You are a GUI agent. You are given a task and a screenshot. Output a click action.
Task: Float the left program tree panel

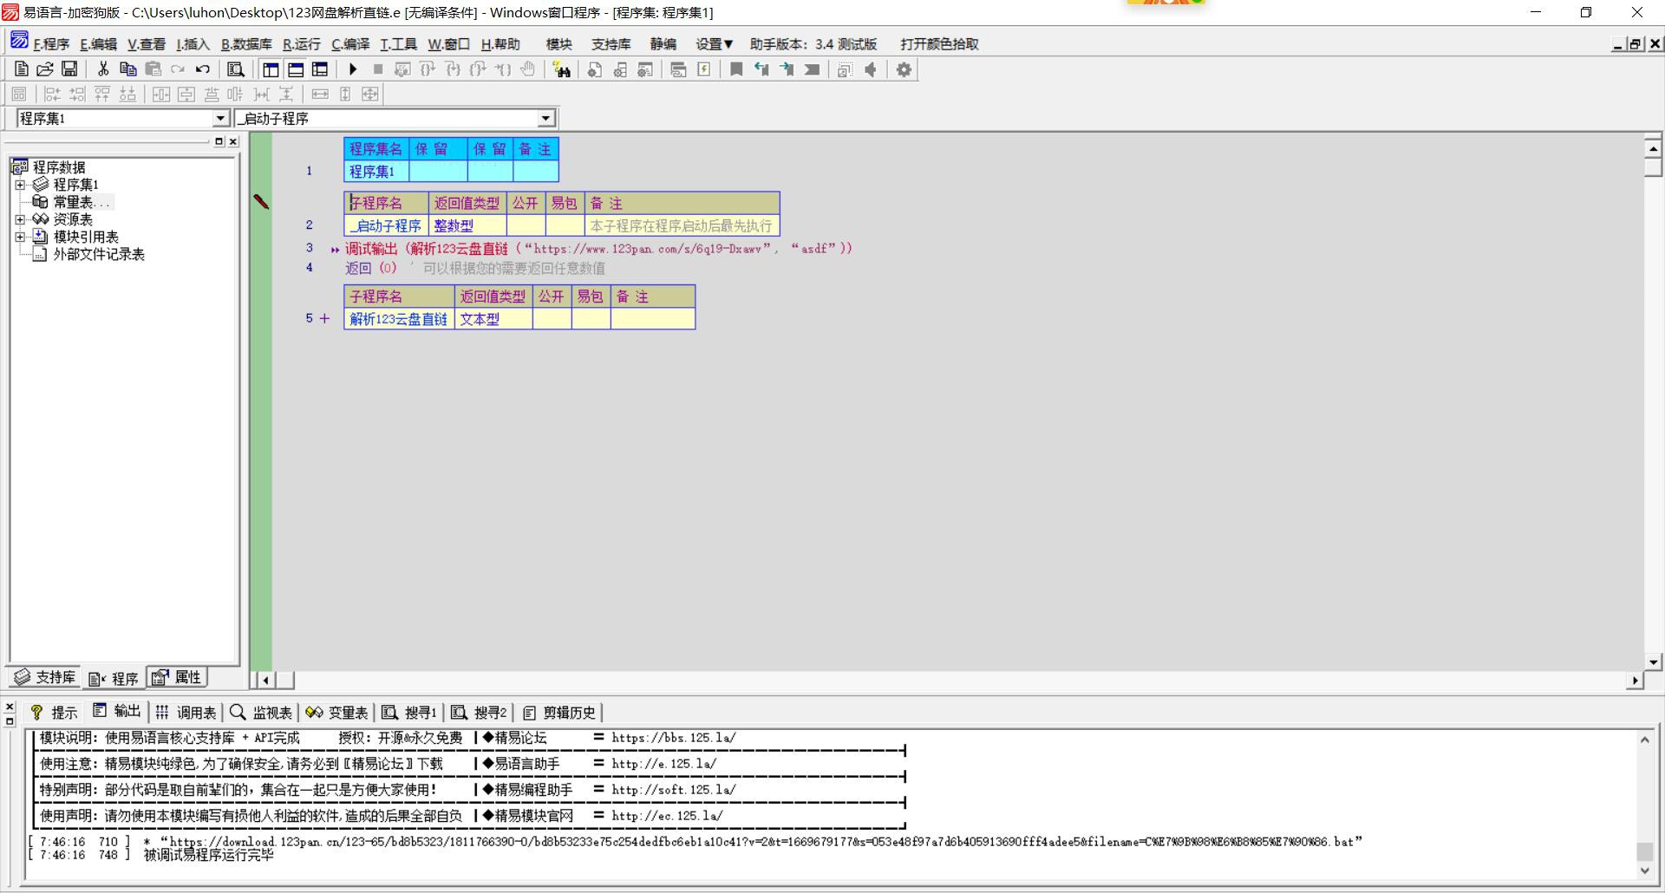(219, 141)
